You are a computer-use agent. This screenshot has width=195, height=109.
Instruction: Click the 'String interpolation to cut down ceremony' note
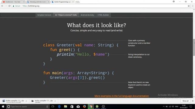tap(139, 56)
